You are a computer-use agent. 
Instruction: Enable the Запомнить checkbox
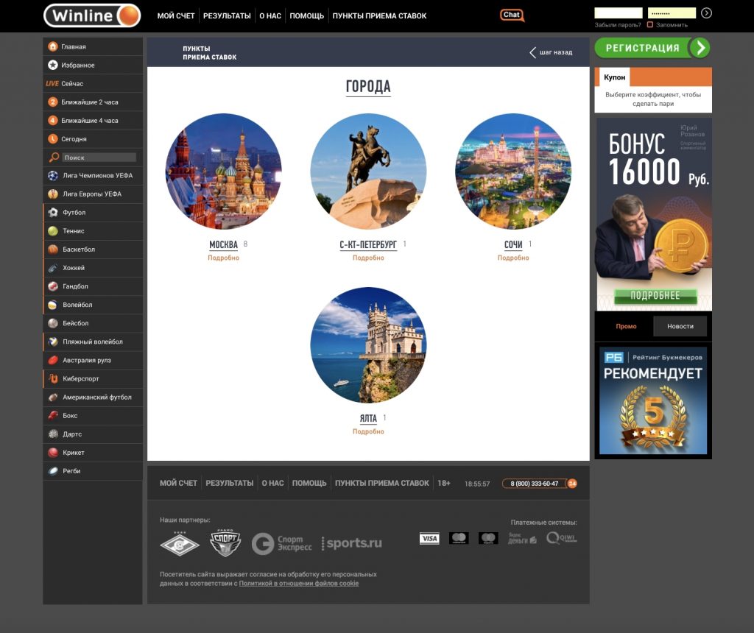(x=650, y=25)
